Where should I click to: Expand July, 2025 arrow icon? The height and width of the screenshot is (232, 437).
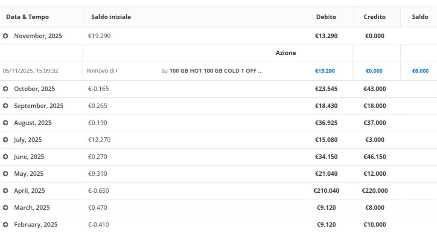[x=6, y=140]
